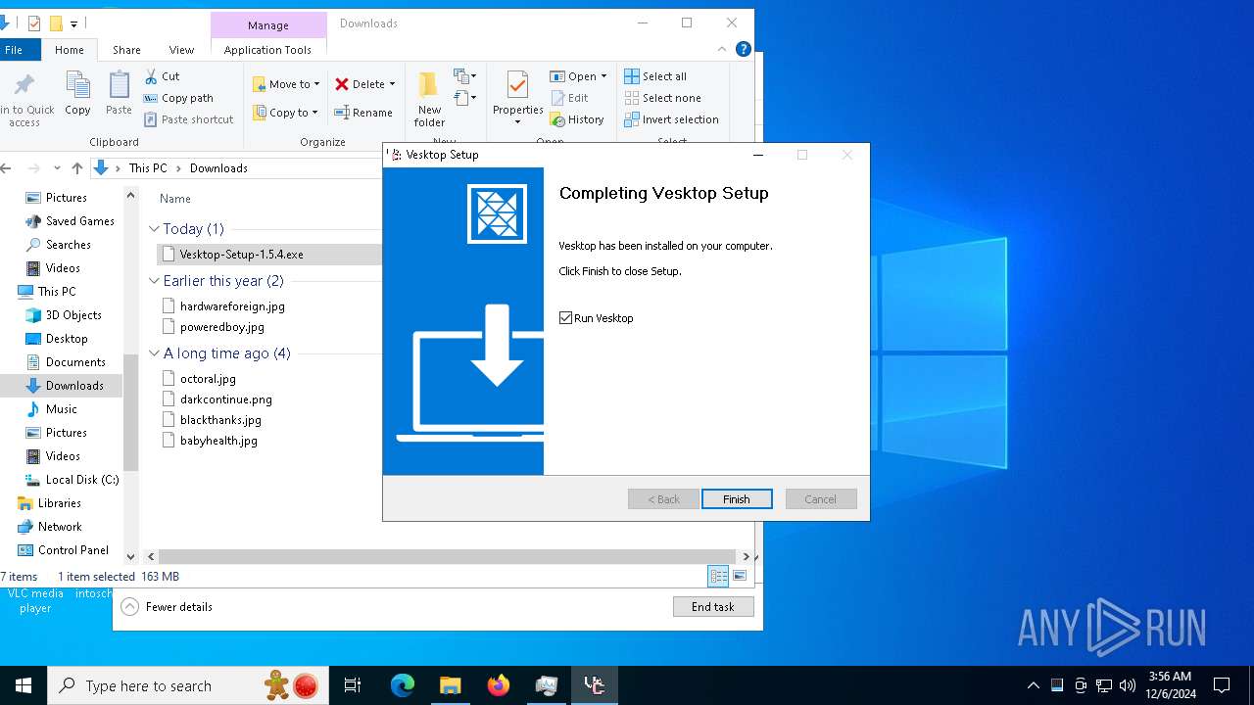Open recent locations dropdown next to navigation arrows
Viewport: 1254px width, 705px height.
[57, 168]
